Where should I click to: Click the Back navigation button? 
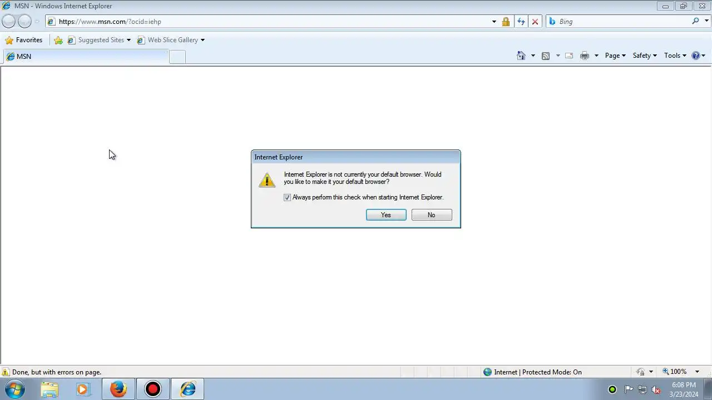tap(8, 21)
